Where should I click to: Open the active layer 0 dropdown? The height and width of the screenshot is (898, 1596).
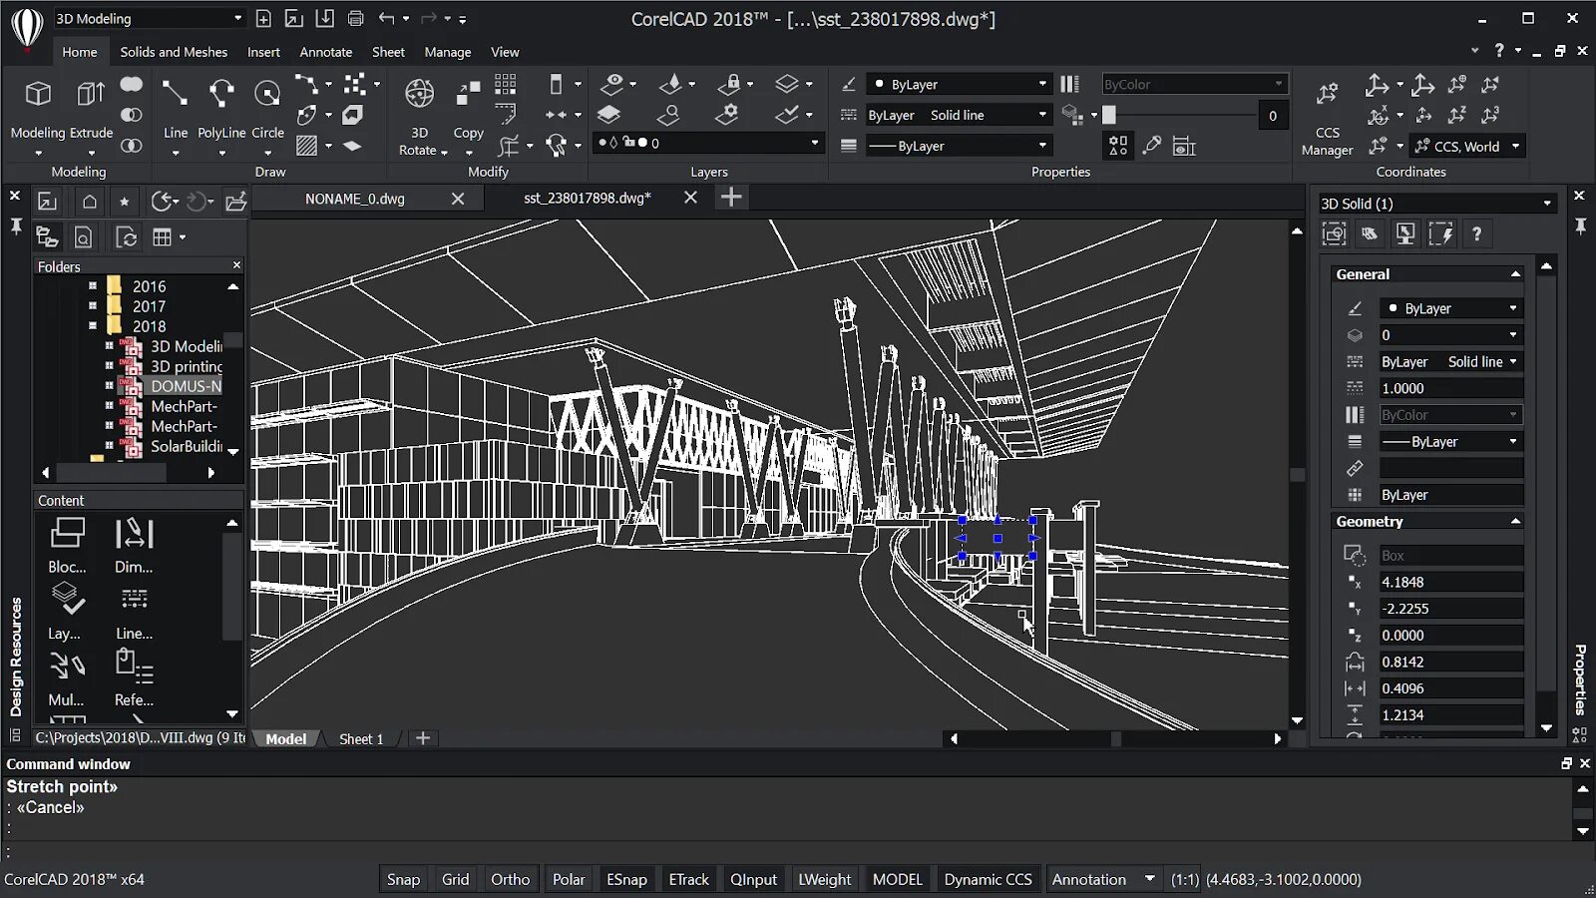[x=708, y=143]
